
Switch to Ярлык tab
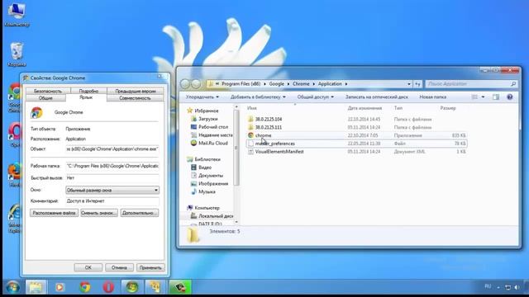pos(86,97)
